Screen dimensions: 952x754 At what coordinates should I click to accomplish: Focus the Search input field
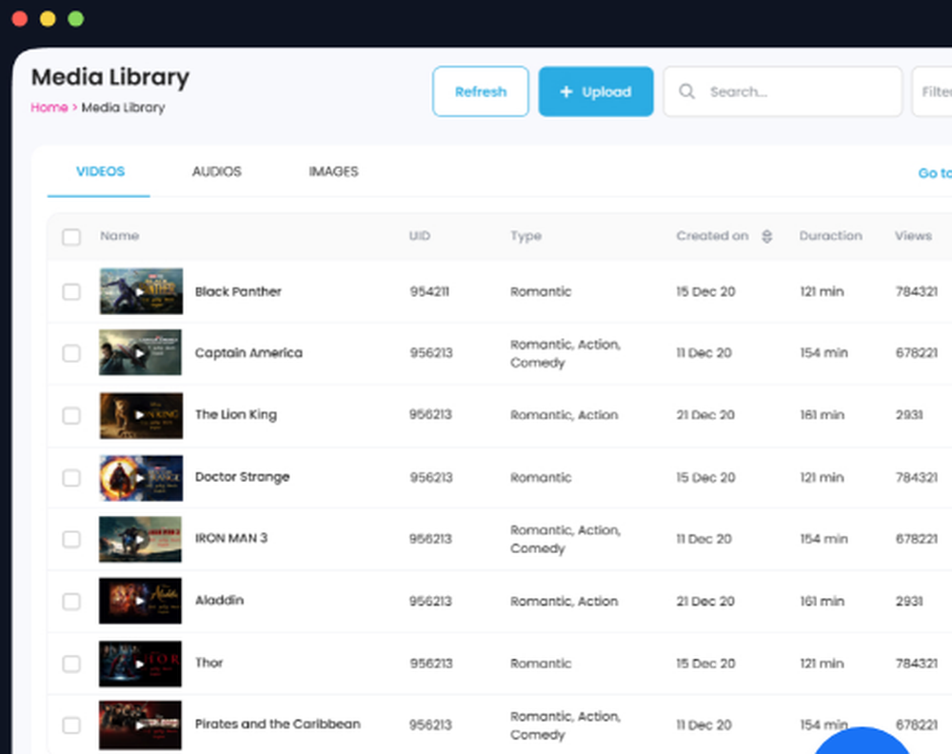pyautogui.click(x=783, y=91)
